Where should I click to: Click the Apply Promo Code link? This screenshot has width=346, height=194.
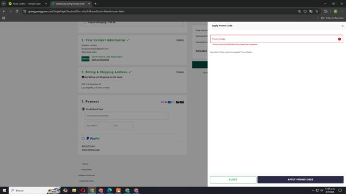pyautogui.click(x=90, y=150)
